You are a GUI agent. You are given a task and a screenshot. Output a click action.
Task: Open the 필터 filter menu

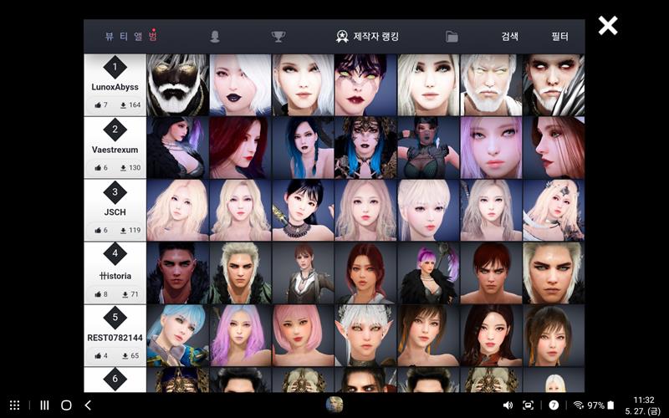pyautogui.click(x=559, y=36)
